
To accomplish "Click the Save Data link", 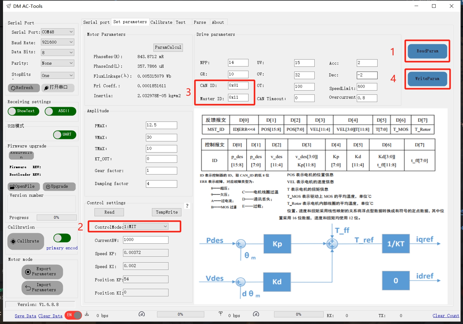I will click(26, 316).
